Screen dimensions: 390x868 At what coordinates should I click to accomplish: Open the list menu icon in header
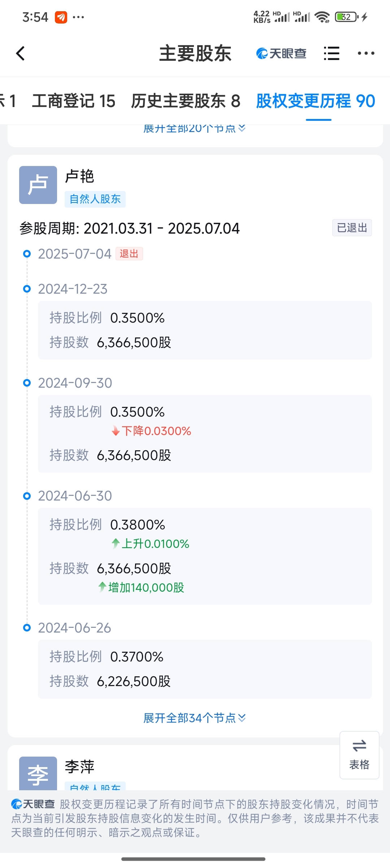(331, 54)
